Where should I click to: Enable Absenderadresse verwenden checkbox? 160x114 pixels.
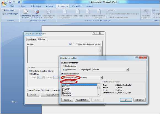76,44
